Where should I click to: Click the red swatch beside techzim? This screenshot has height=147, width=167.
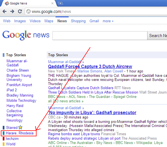click(3, 139)
